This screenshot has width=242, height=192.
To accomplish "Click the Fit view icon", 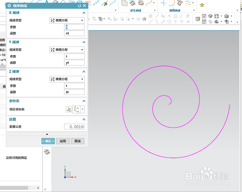I will point(217,16).
